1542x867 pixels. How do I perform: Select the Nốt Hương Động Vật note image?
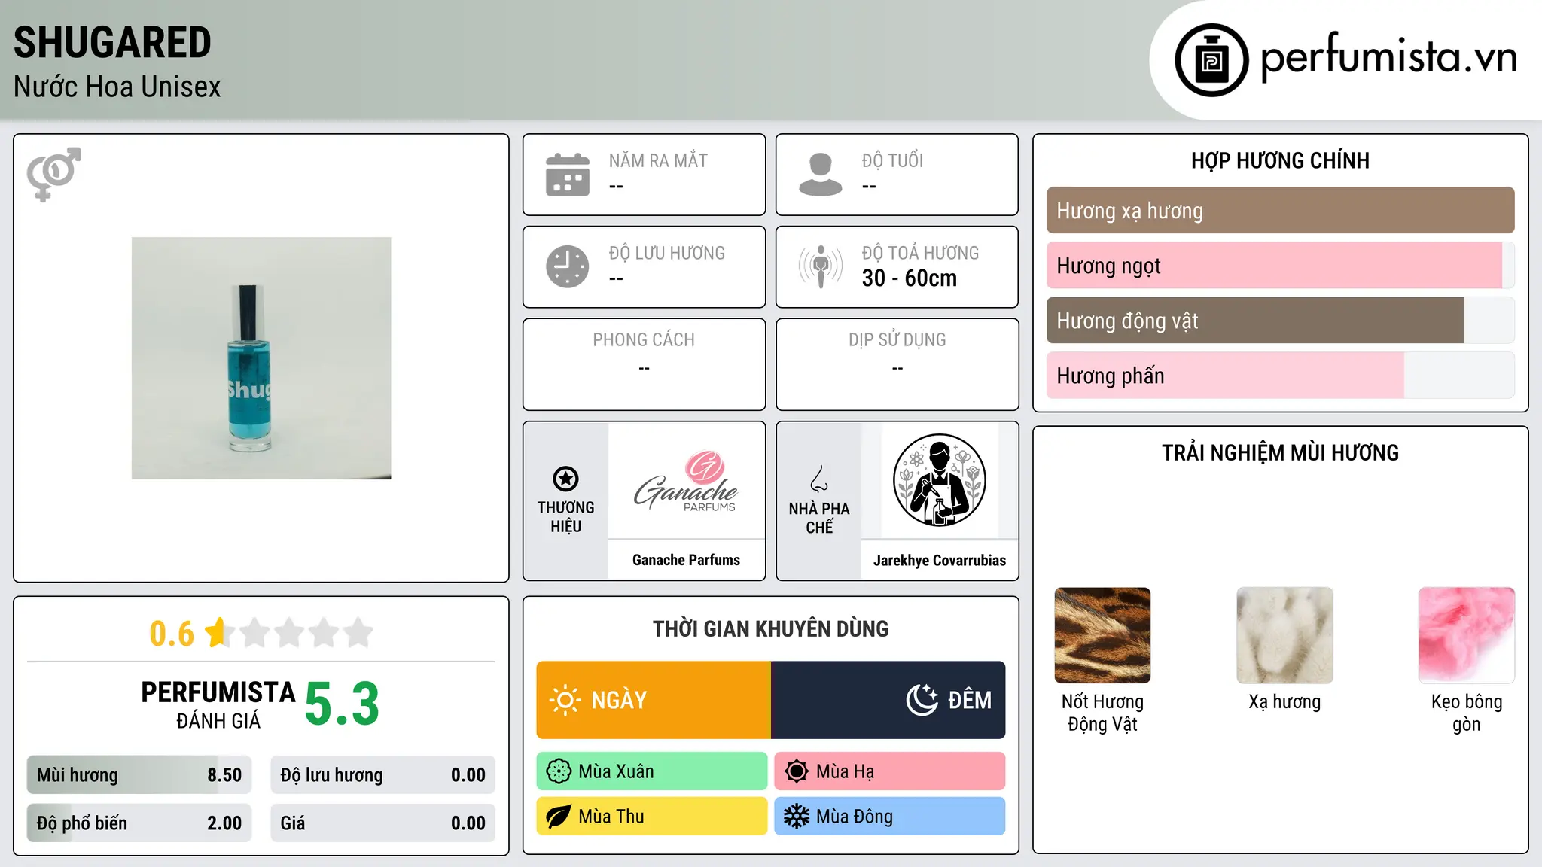coord(1102,635)
